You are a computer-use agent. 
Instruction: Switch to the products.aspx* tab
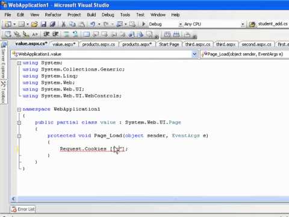click(x=137, y=44)
